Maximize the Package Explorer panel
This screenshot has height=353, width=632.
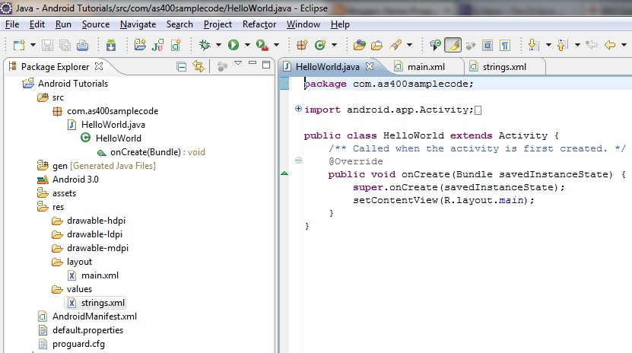pyautogui.click(x=266, y=65)
